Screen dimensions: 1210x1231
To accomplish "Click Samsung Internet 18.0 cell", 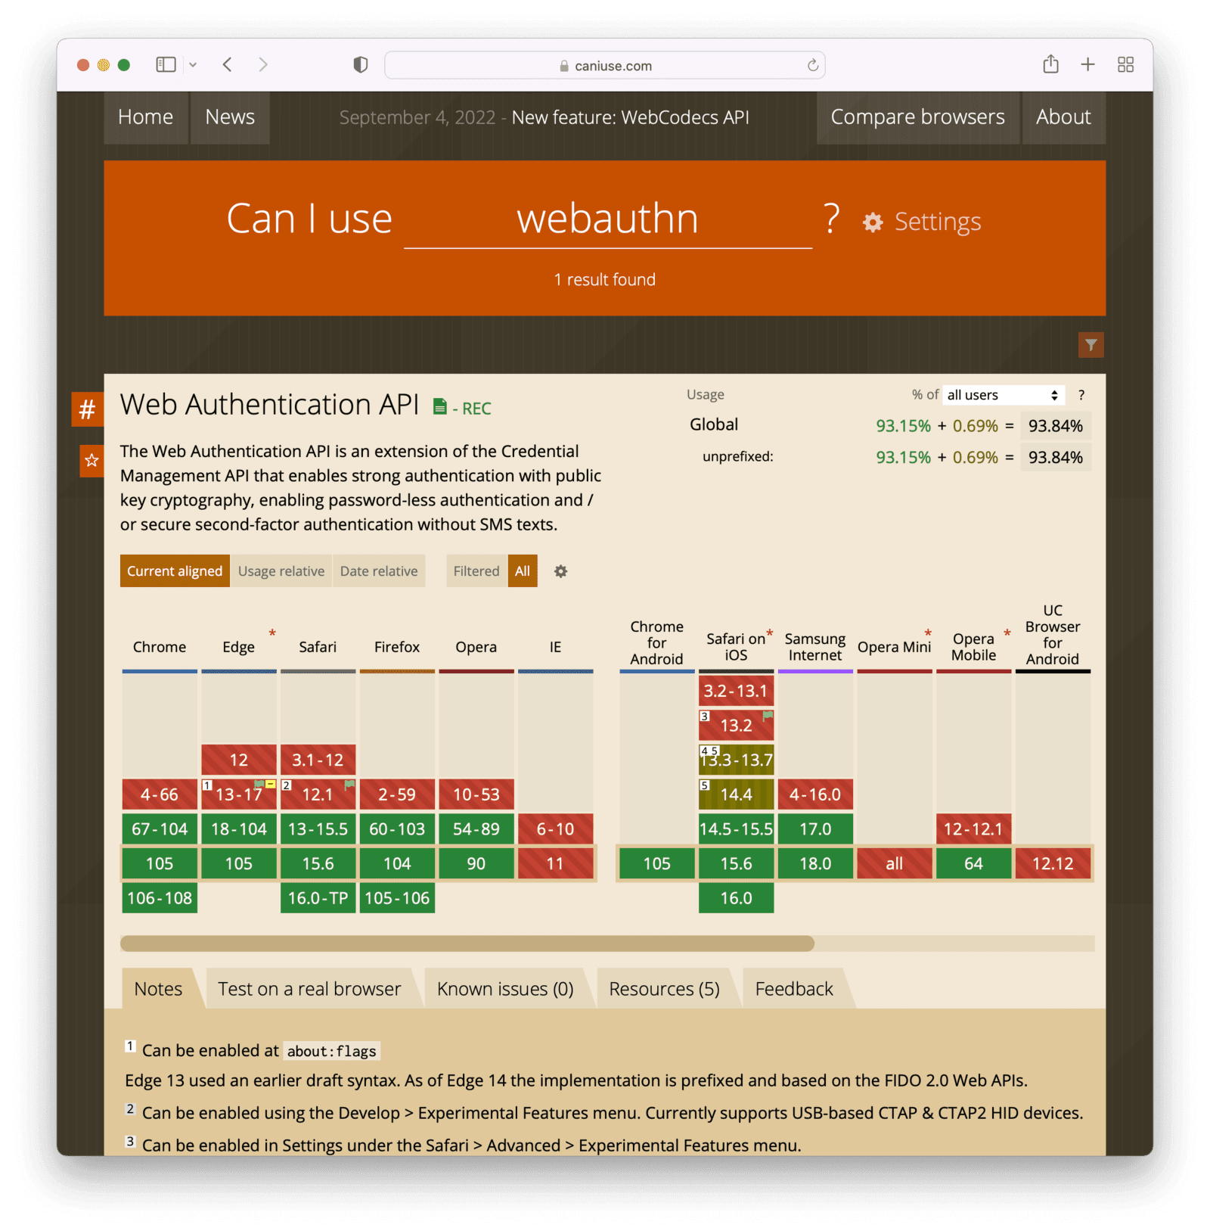I will [x=815, y=863].
